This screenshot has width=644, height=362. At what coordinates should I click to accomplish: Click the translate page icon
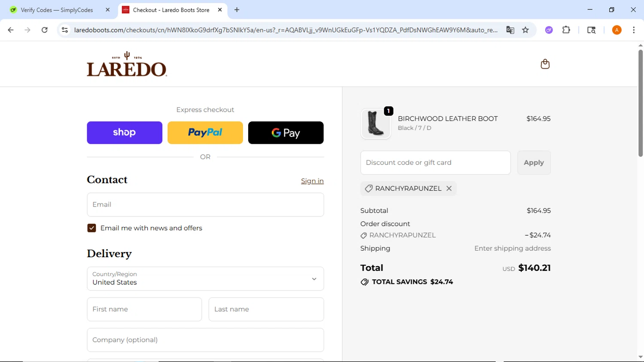point(510,30)
